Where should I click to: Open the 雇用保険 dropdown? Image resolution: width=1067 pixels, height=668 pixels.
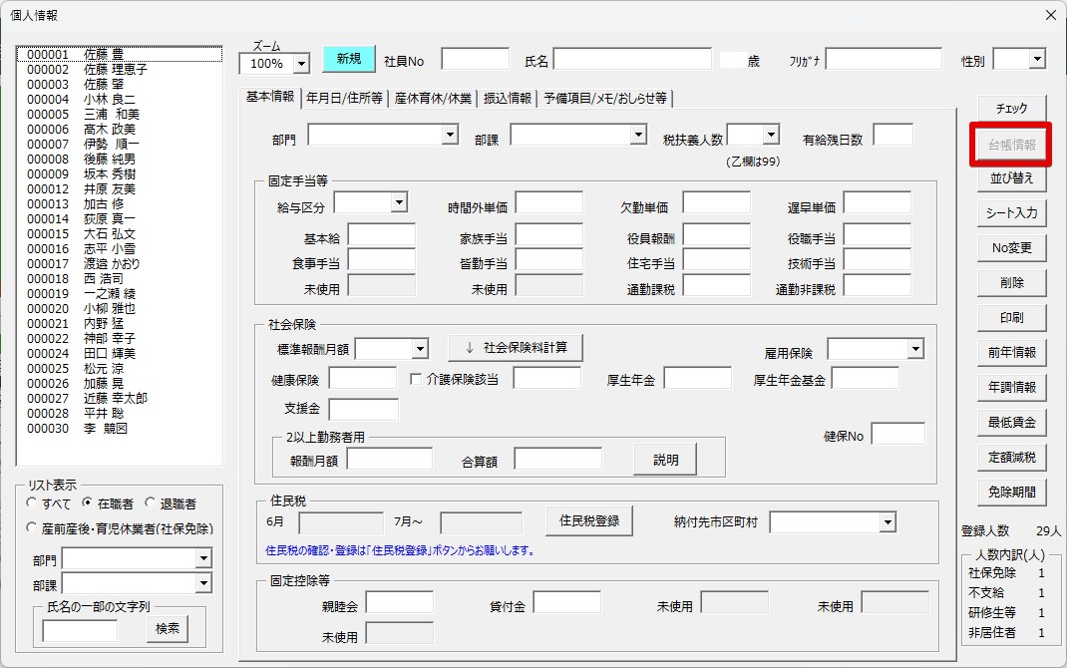[x=916, y=350]
